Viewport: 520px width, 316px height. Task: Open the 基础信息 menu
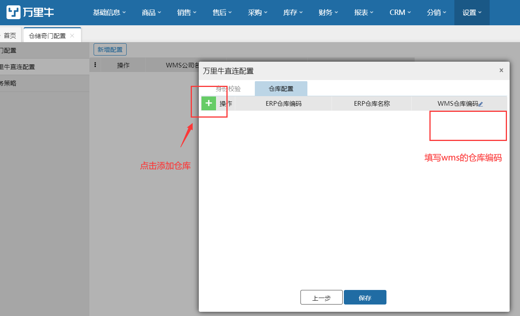[109, 13]
